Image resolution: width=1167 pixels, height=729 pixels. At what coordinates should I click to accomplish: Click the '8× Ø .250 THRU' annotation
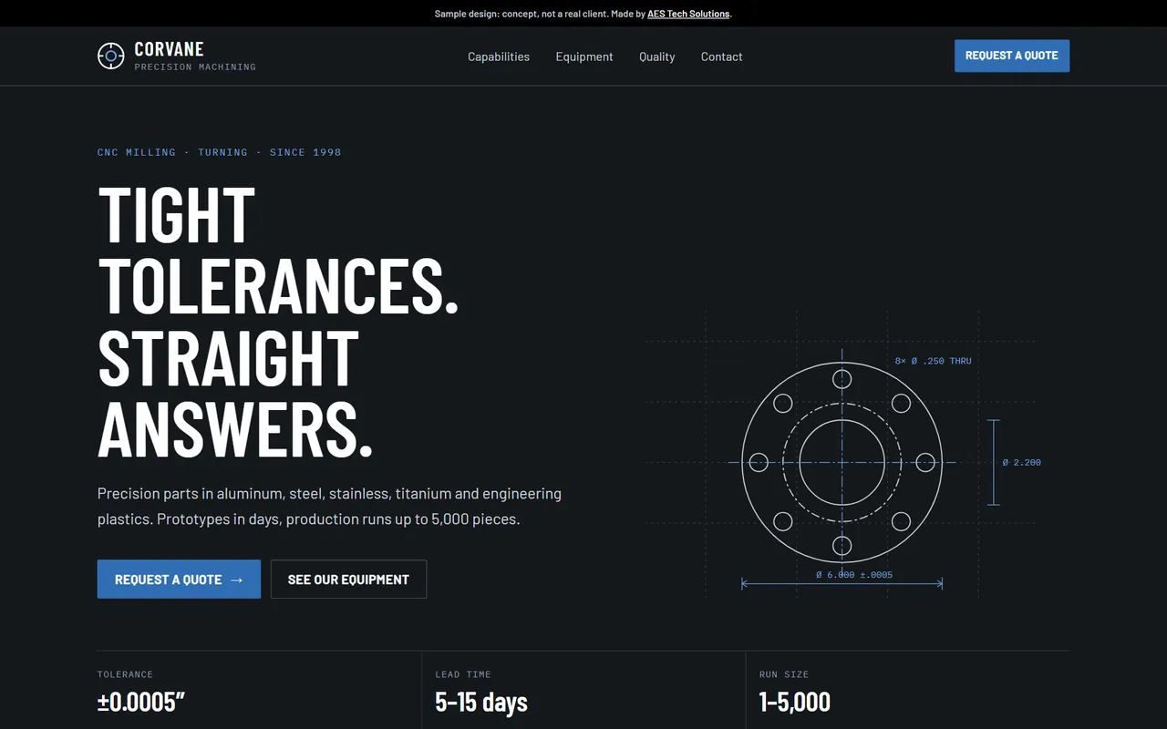(933, 362)
